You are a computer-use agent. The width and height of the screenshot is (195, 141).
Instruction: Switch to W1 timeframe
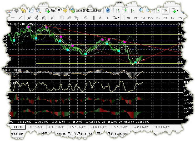pyautogui.click(x=180, y=18)
